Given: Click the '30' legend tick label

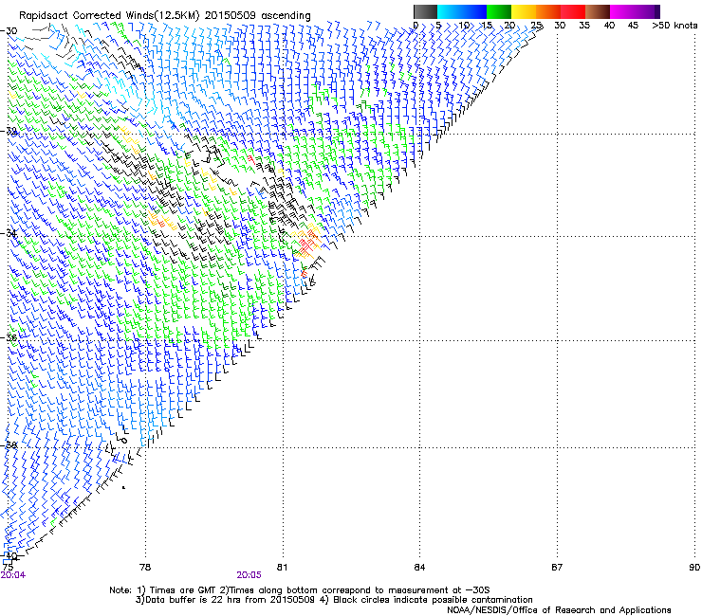Looking at the screenshot, I should [x=560, y=26].
